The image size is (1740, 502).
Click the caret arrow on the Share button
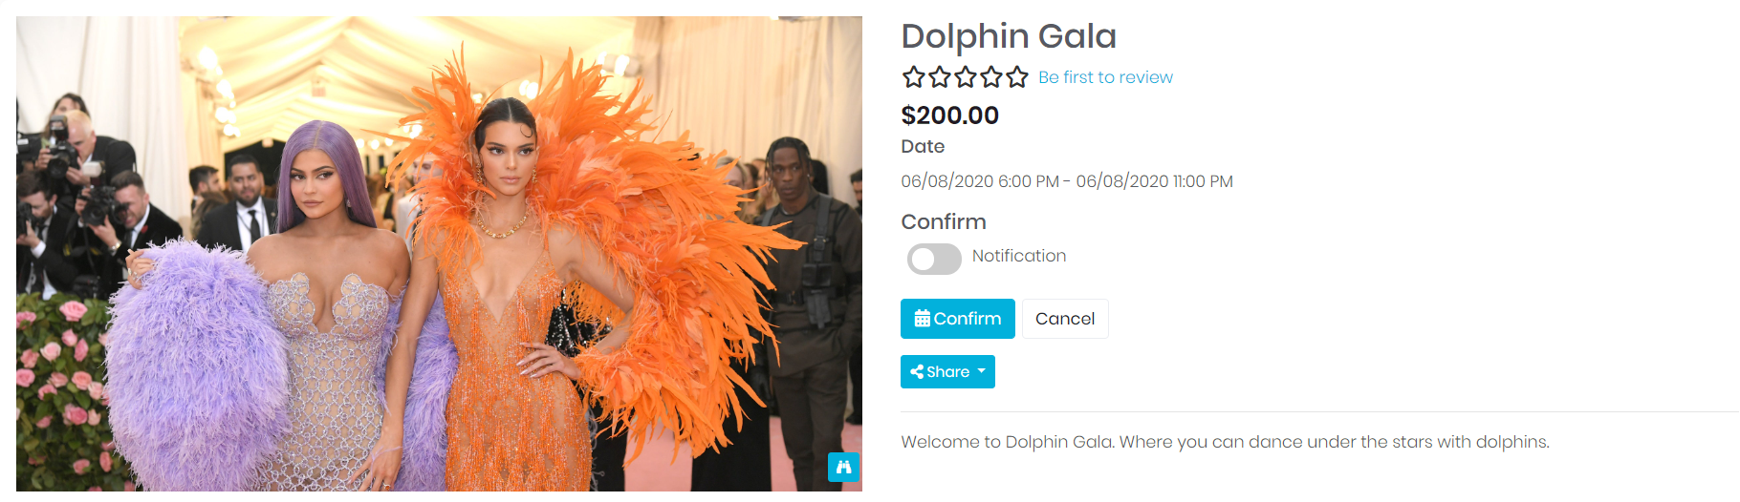(981, 371)
